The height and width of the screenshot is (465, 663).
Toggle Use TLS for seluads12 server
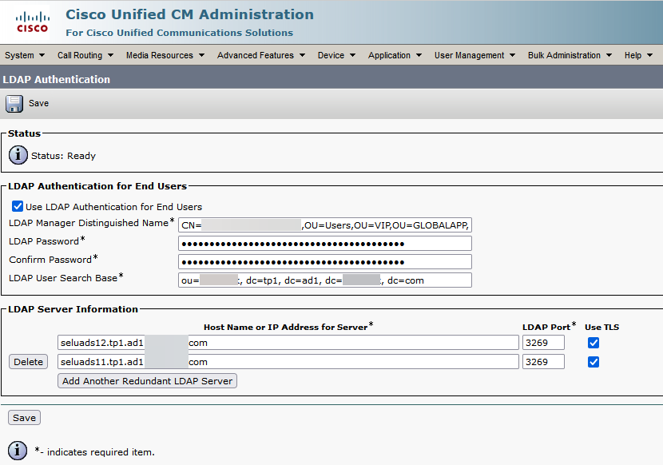(x=594, y=343)
